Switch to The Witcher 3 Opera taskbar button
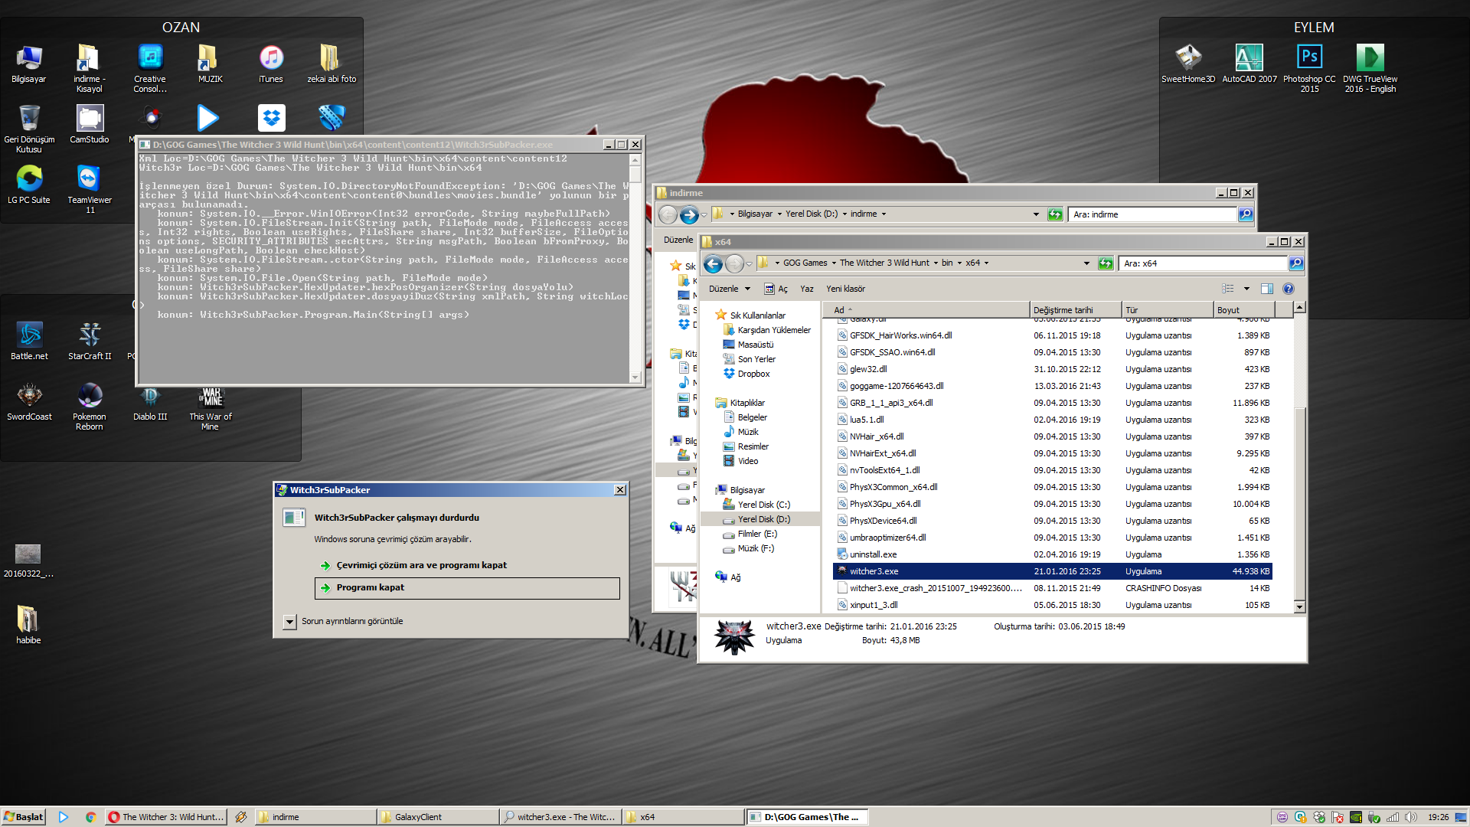The width and height of the screenshot is (1470, 827). (166, 817)
